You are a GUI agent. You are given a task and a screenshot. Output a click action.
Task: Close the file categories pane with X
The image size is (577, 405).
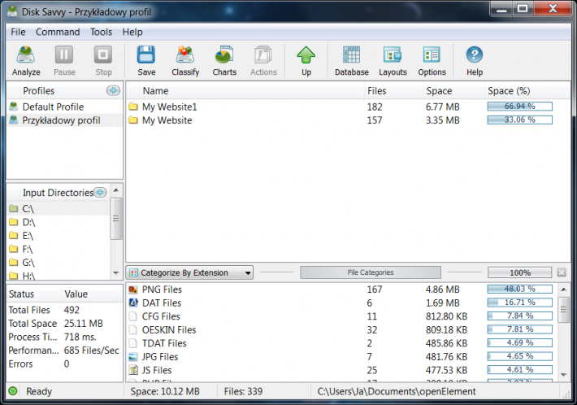pyautogui.click(x=562, y=272)
